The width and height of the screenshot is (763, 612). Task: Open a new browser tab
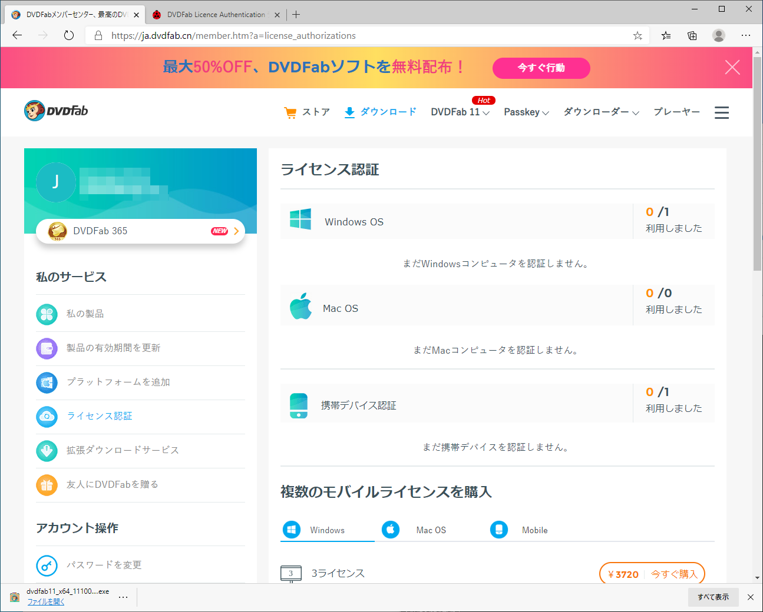296,15
